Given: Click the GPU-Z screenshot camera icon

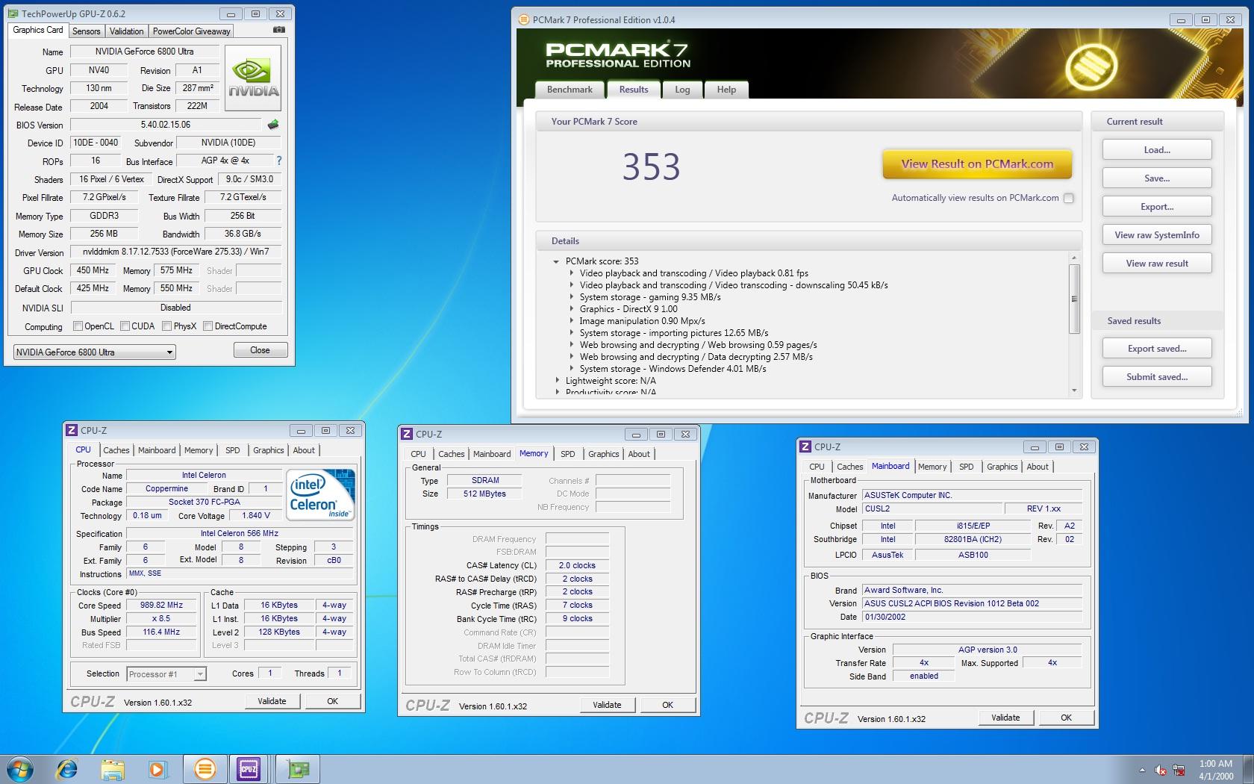Looking at the screenshot, I should pyautogui.click(x=278, y=30).
